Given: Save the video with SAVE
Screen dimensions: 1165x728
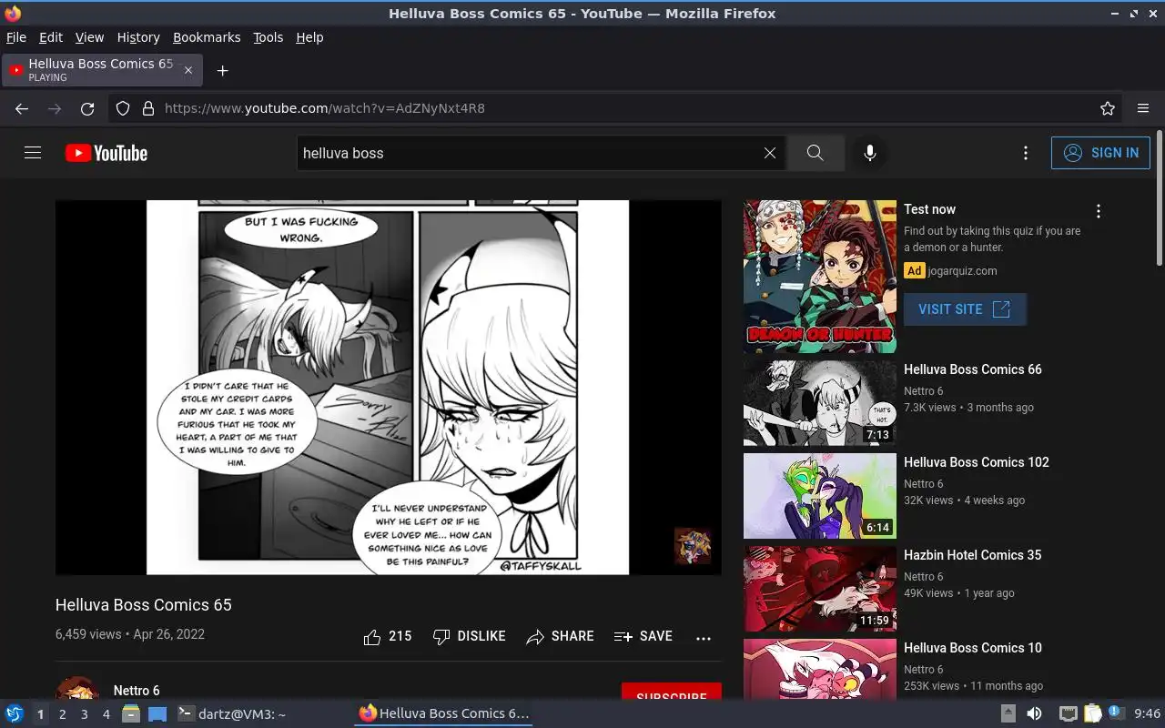Looking at the screenshot, I should pos(643,637).
